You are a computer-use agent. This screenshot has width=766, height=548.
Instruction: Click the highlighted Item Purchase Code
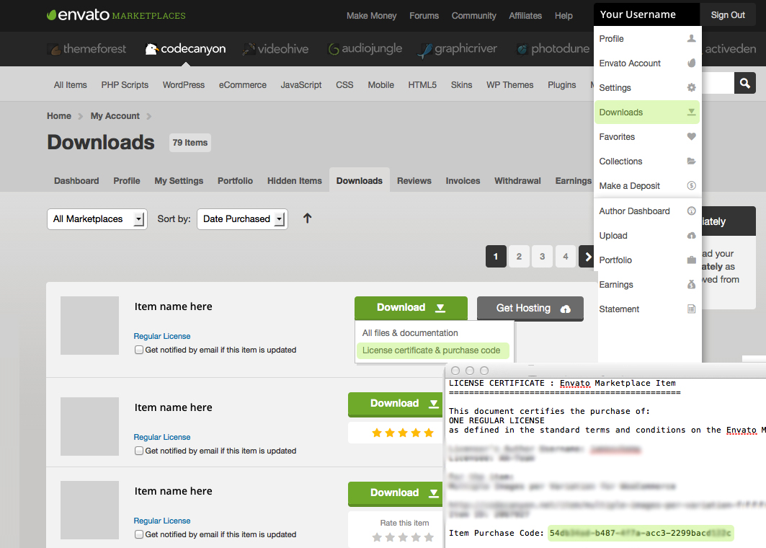click(641, 534)
